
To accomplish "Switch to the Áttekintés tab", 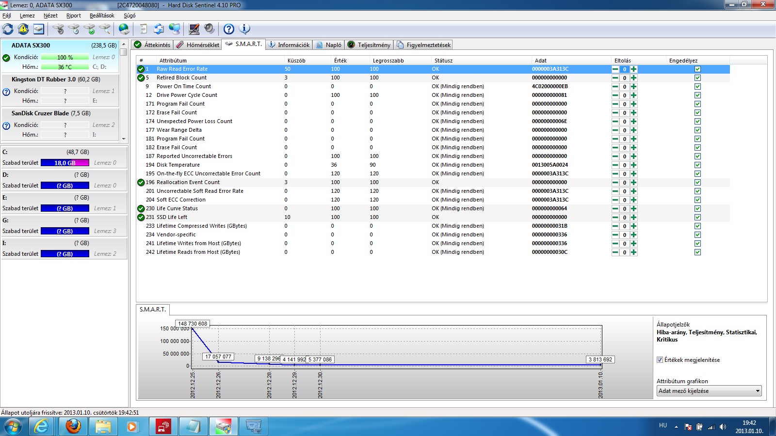I will pos(152,45).
